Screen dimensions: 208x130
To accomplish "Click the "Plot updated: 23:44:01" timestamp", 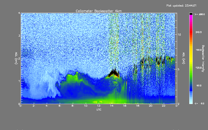I will (181, 5).
